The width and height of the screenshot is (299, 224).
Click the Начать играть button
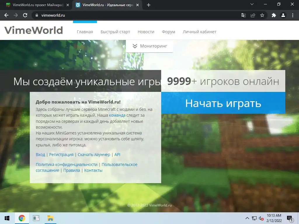coord(223,103)
